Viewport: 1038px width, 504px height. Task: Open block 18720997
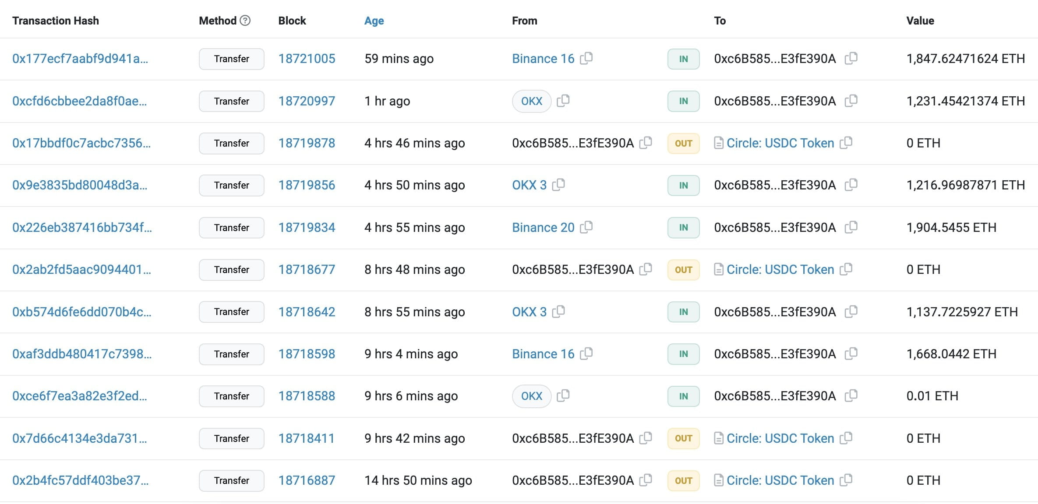[x=307, y=101]
